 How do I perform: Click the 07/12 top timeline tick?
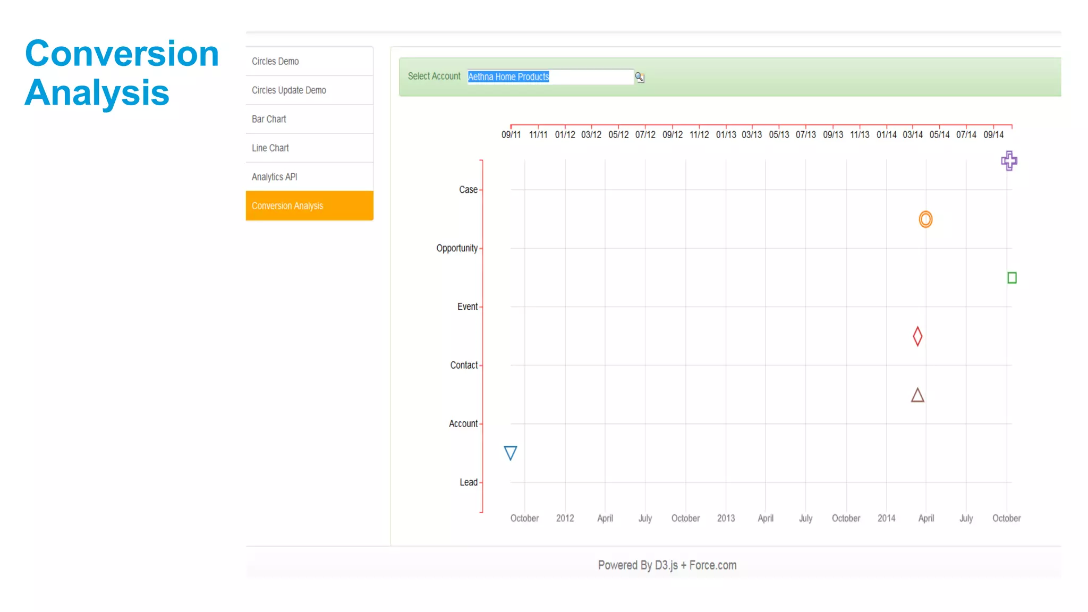point(645,135)
